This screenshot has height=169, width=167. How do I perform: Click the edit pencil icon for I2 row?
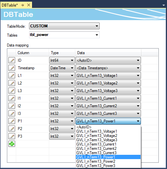[x=12, y=106]
